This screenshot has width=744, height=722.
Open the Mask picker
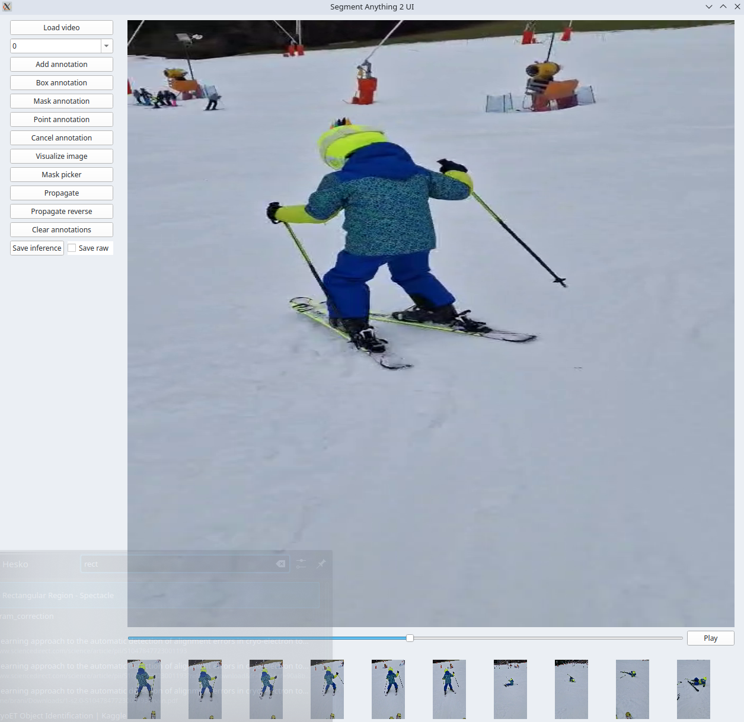click(x=62, y=175)
